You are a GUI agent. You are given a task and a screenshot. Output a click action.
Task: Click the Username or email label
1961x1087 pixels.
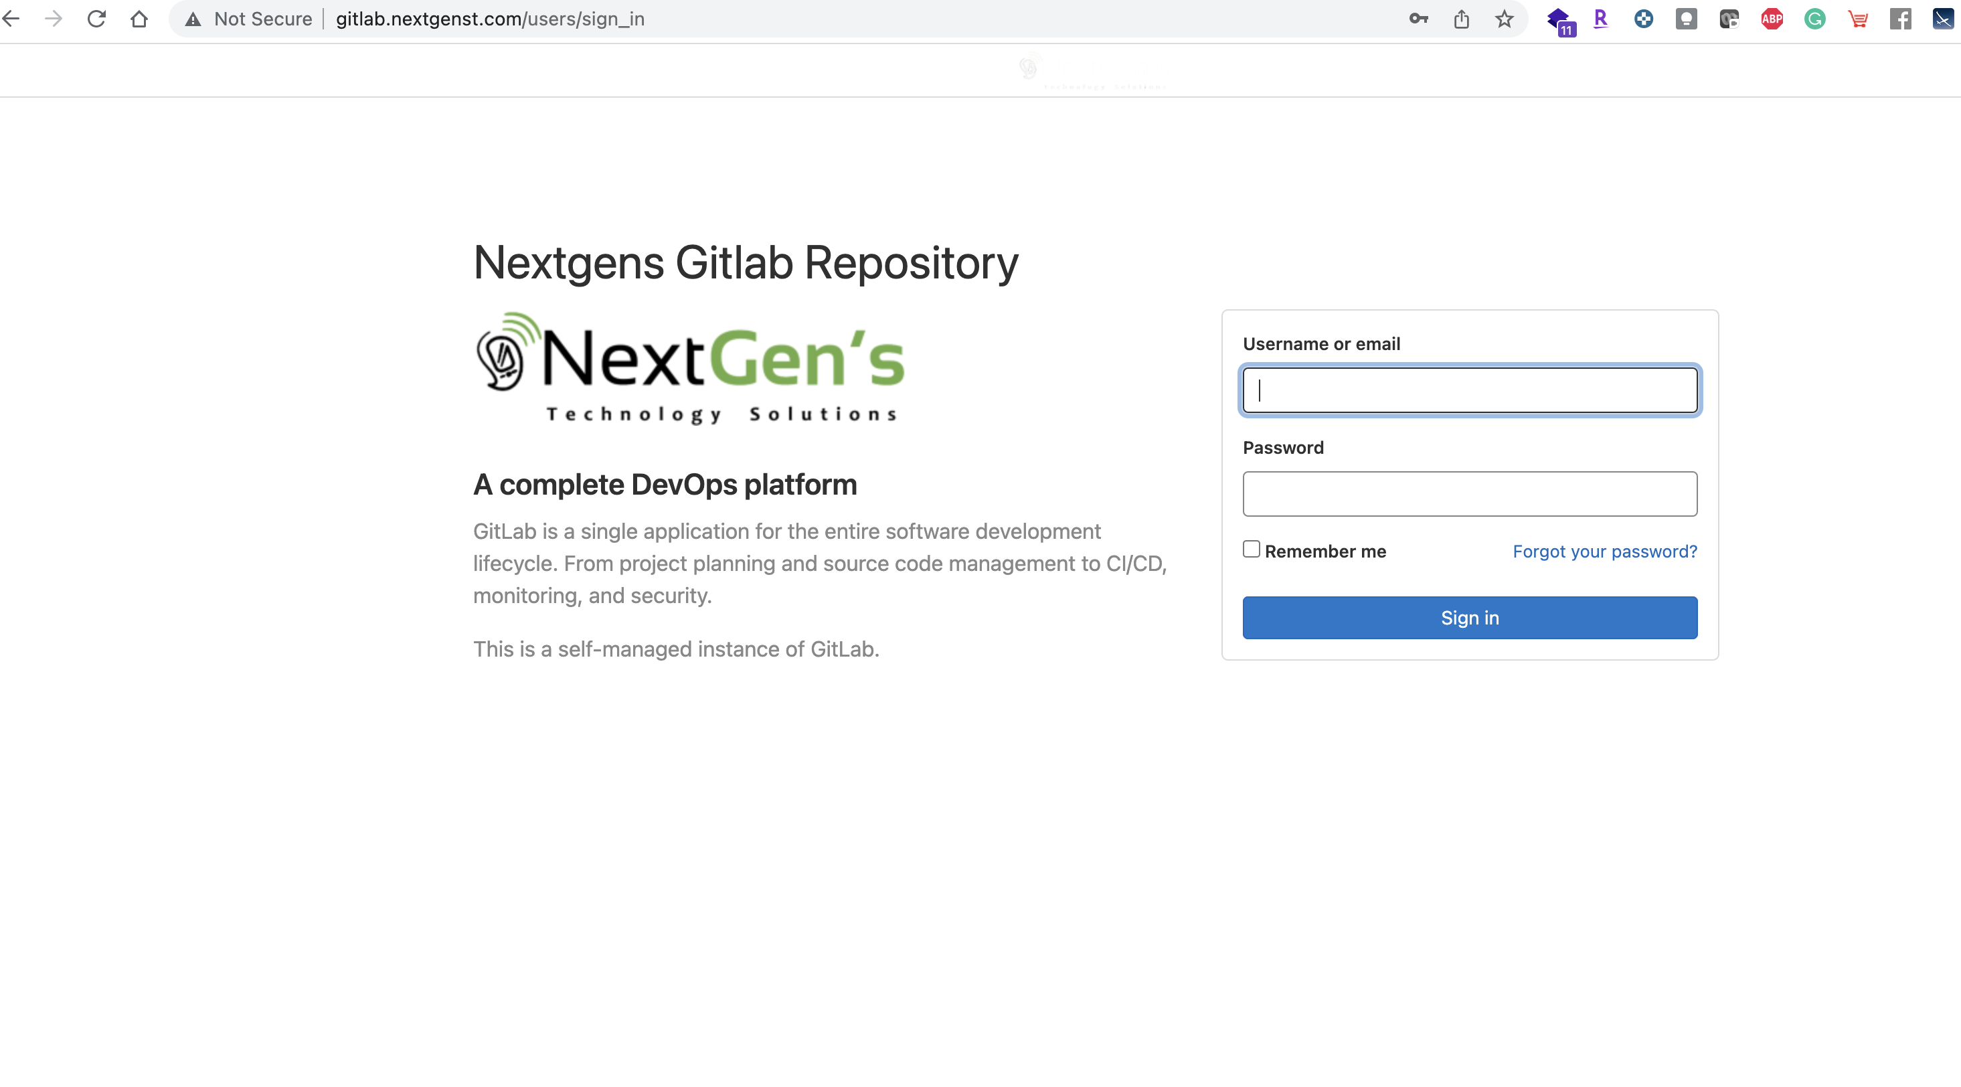(x=1322, y=344)
